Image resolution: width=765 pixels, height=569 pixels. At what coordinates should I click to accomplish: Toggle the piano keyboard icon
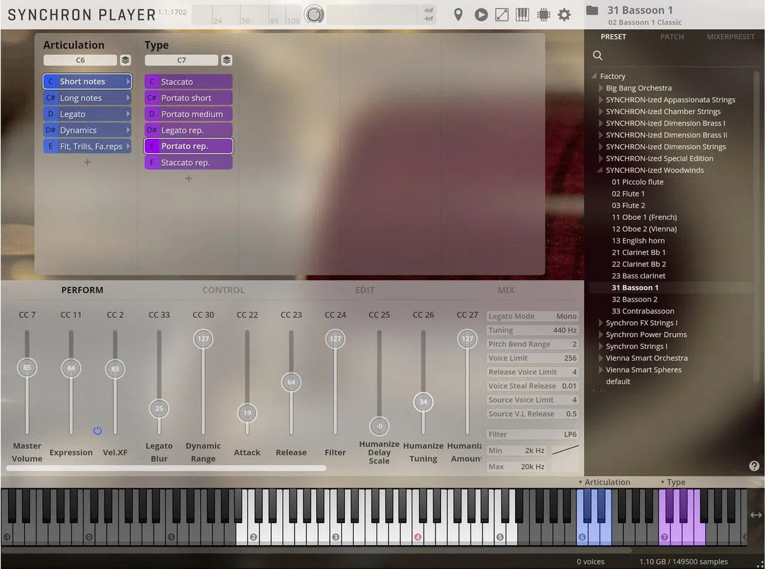tap(522, 15)
